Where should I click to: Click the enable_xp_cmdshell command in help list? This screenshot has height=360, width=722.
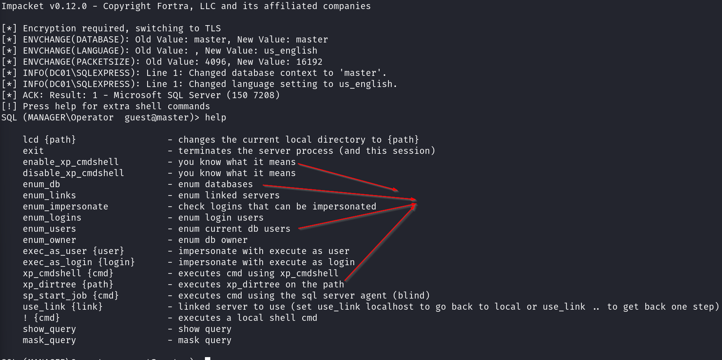pyautogui.click(x=71, y=162)
